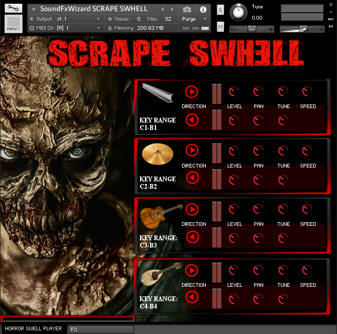Set C2-B2 direction to forward
337x334 pixels.
(x=192, y=150)
